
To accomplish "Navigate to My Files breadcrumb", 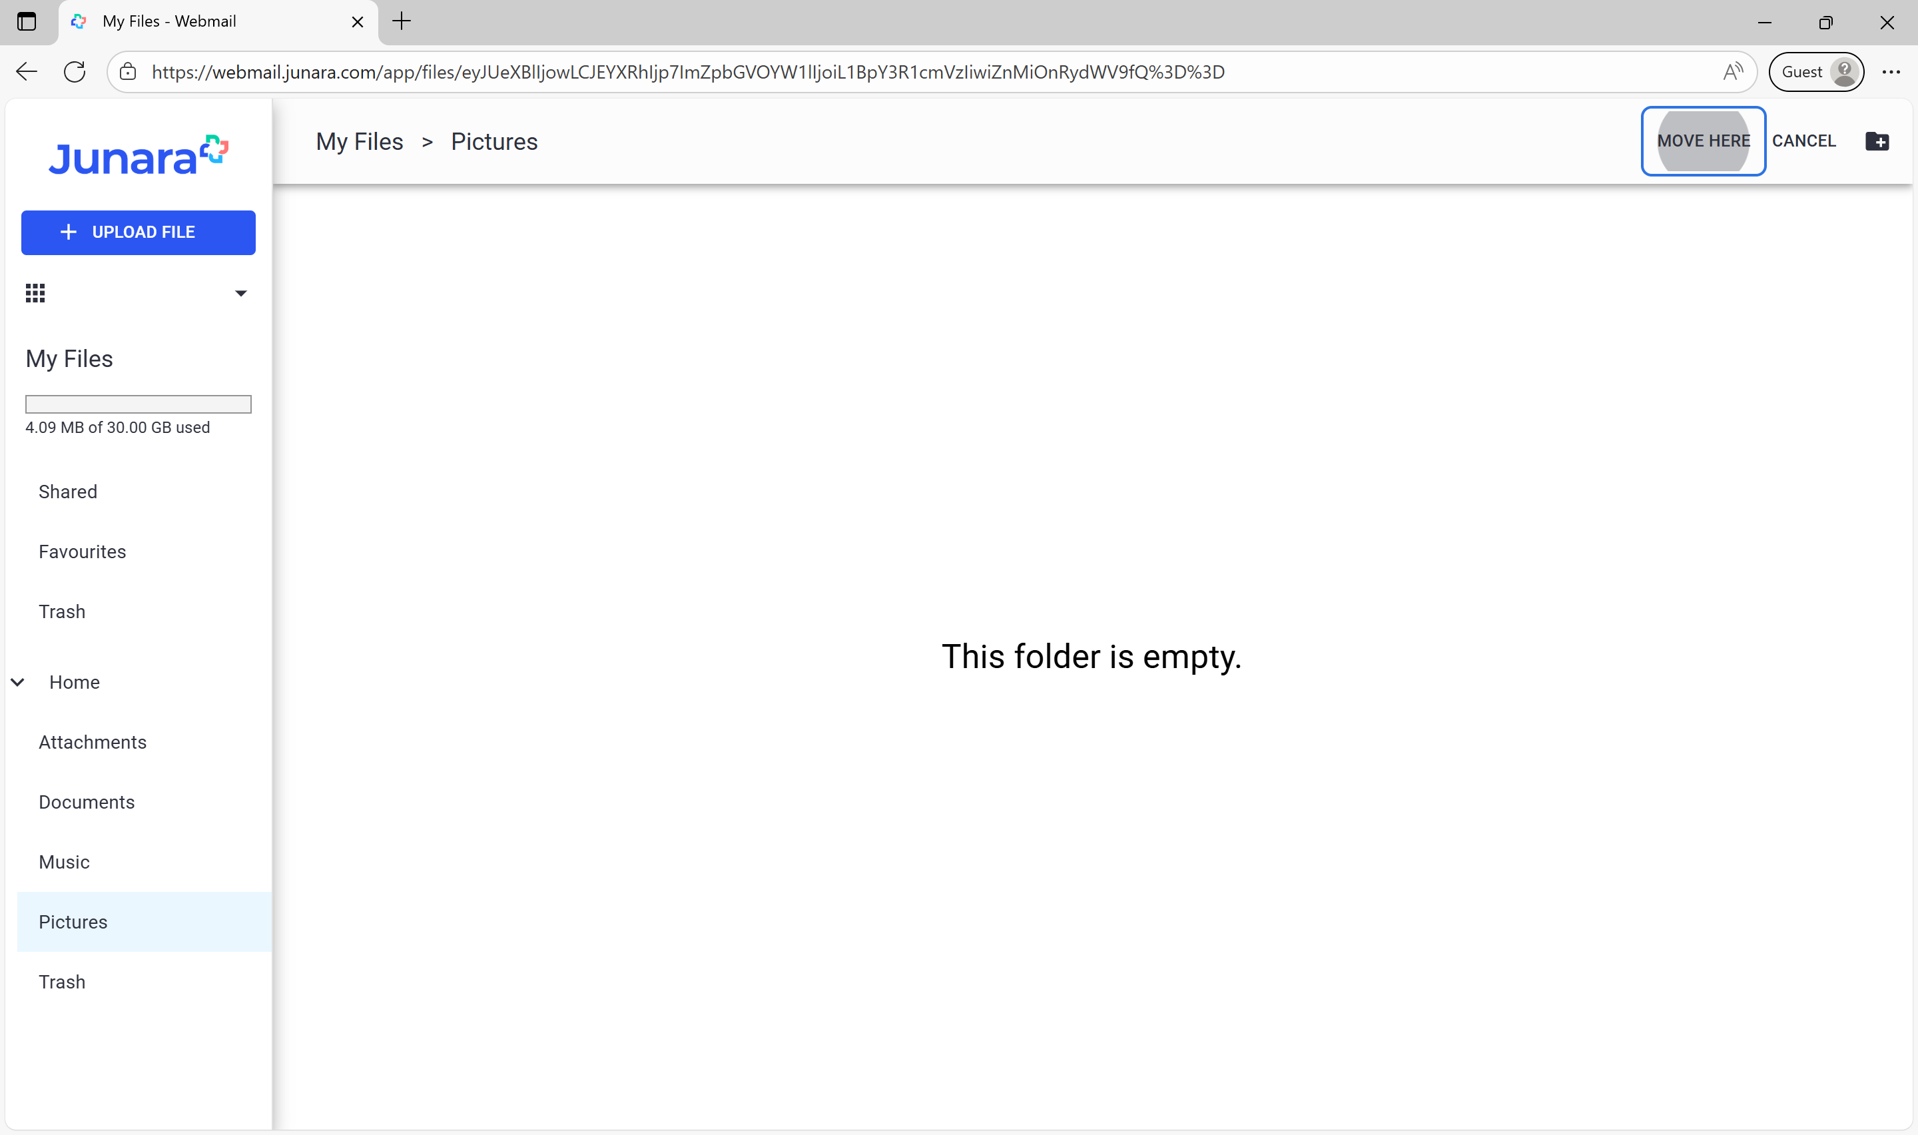I will [x=359, y=141].
